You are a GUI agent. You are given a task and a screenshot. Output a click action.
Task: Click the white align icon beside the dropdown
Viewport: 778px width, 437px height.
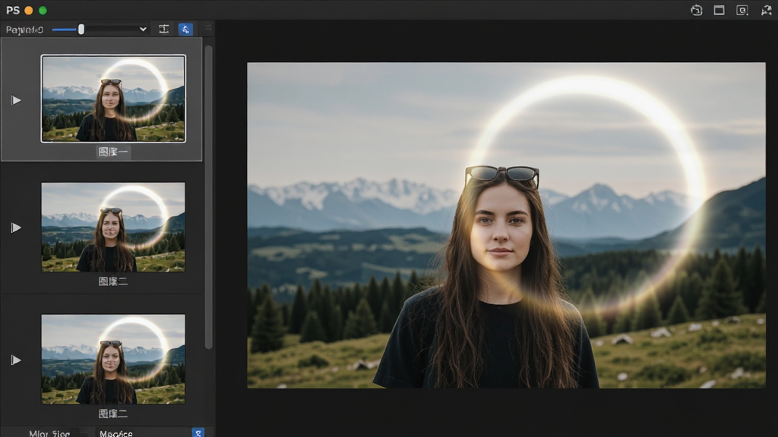pos(164,30)
